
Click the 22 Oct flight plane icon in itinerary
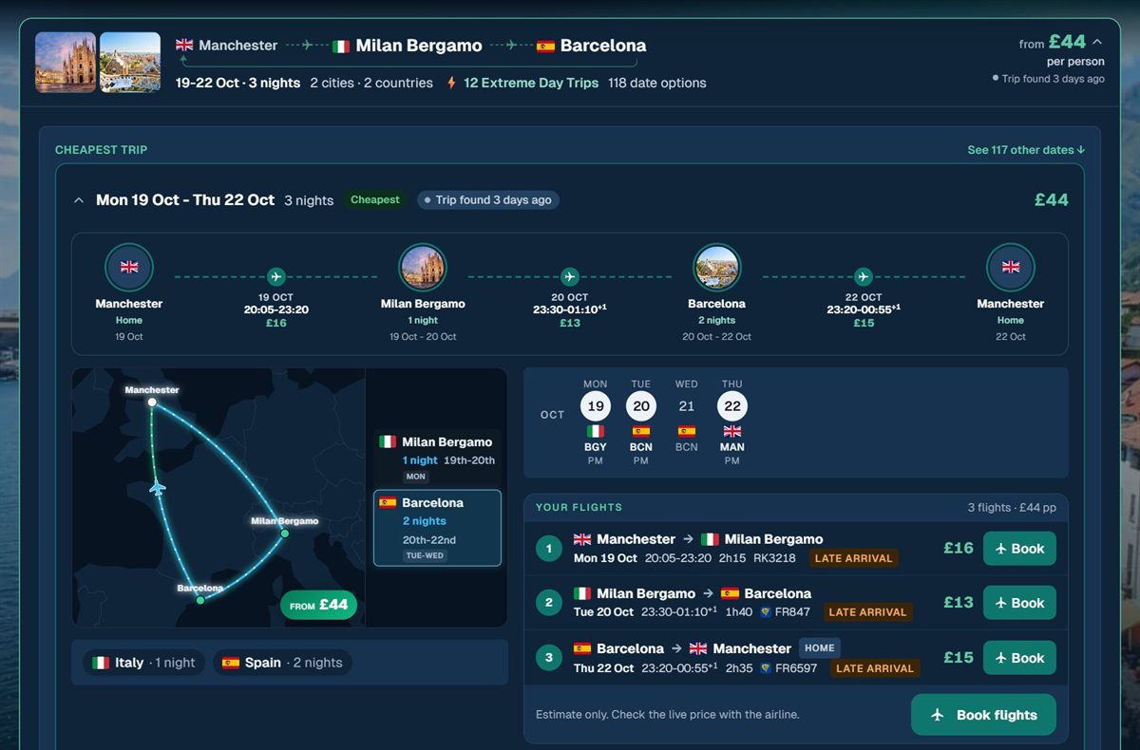coord(864,276)
